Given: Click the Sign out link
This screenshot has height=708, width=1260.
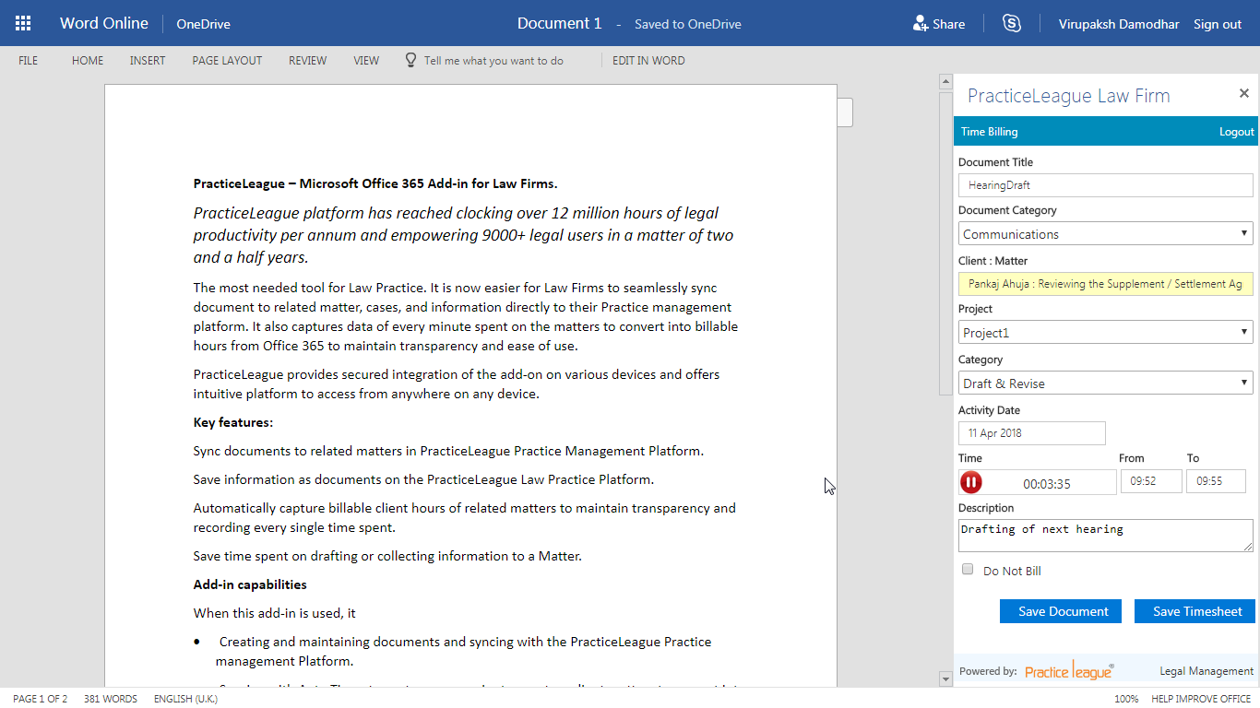Looking at the screenshot, I should (x=1218, y=25).
